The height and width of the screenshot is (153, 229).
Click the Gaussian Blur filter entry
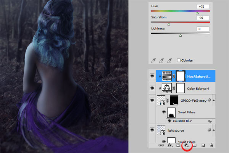182,121
